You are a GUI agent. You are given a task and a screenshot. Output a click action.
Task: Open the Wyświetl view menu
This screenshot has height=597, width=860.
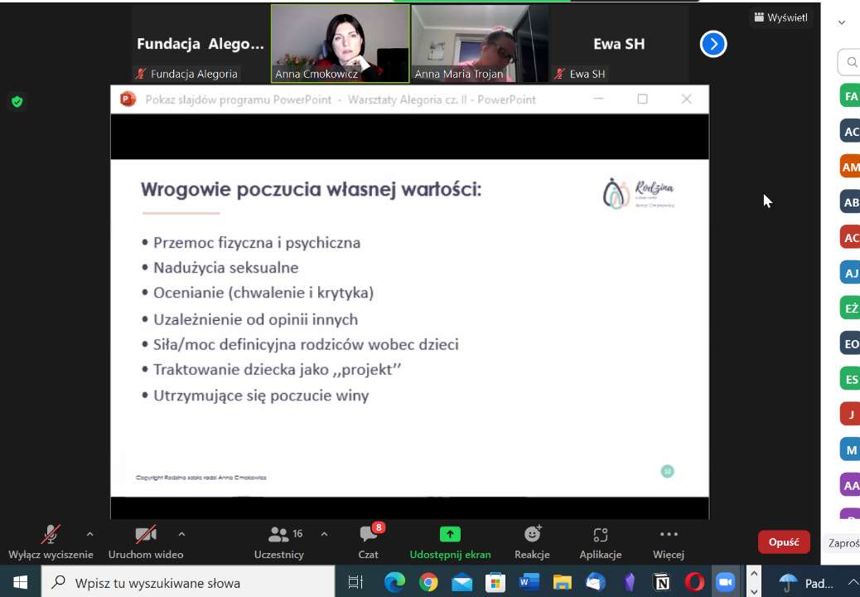780,17
